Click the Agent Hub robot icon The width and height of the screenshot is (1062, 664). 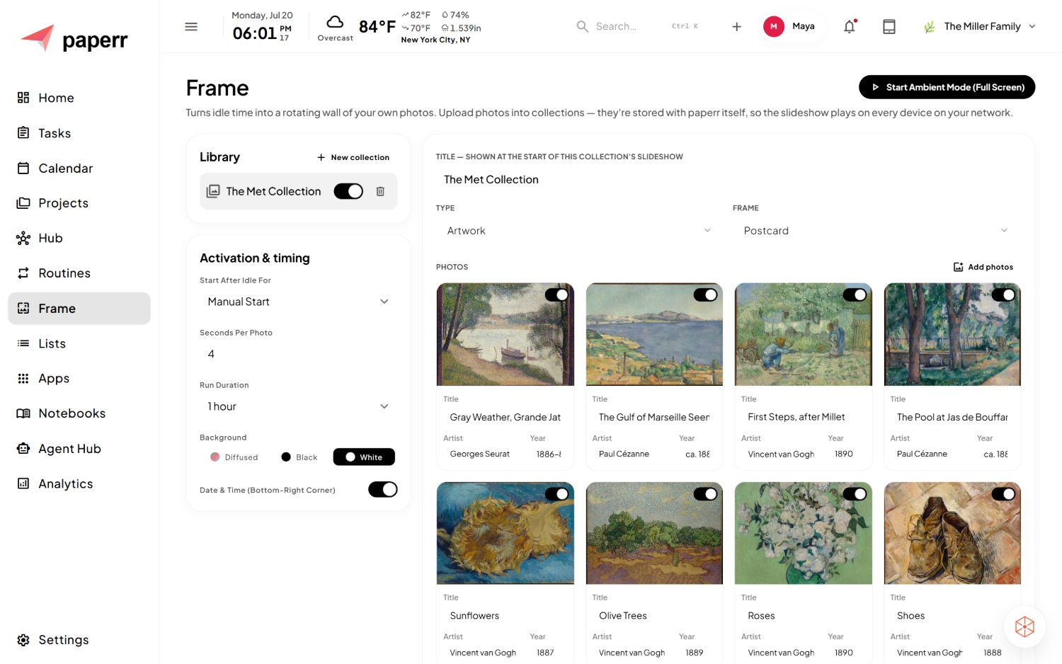click(23, 449)
